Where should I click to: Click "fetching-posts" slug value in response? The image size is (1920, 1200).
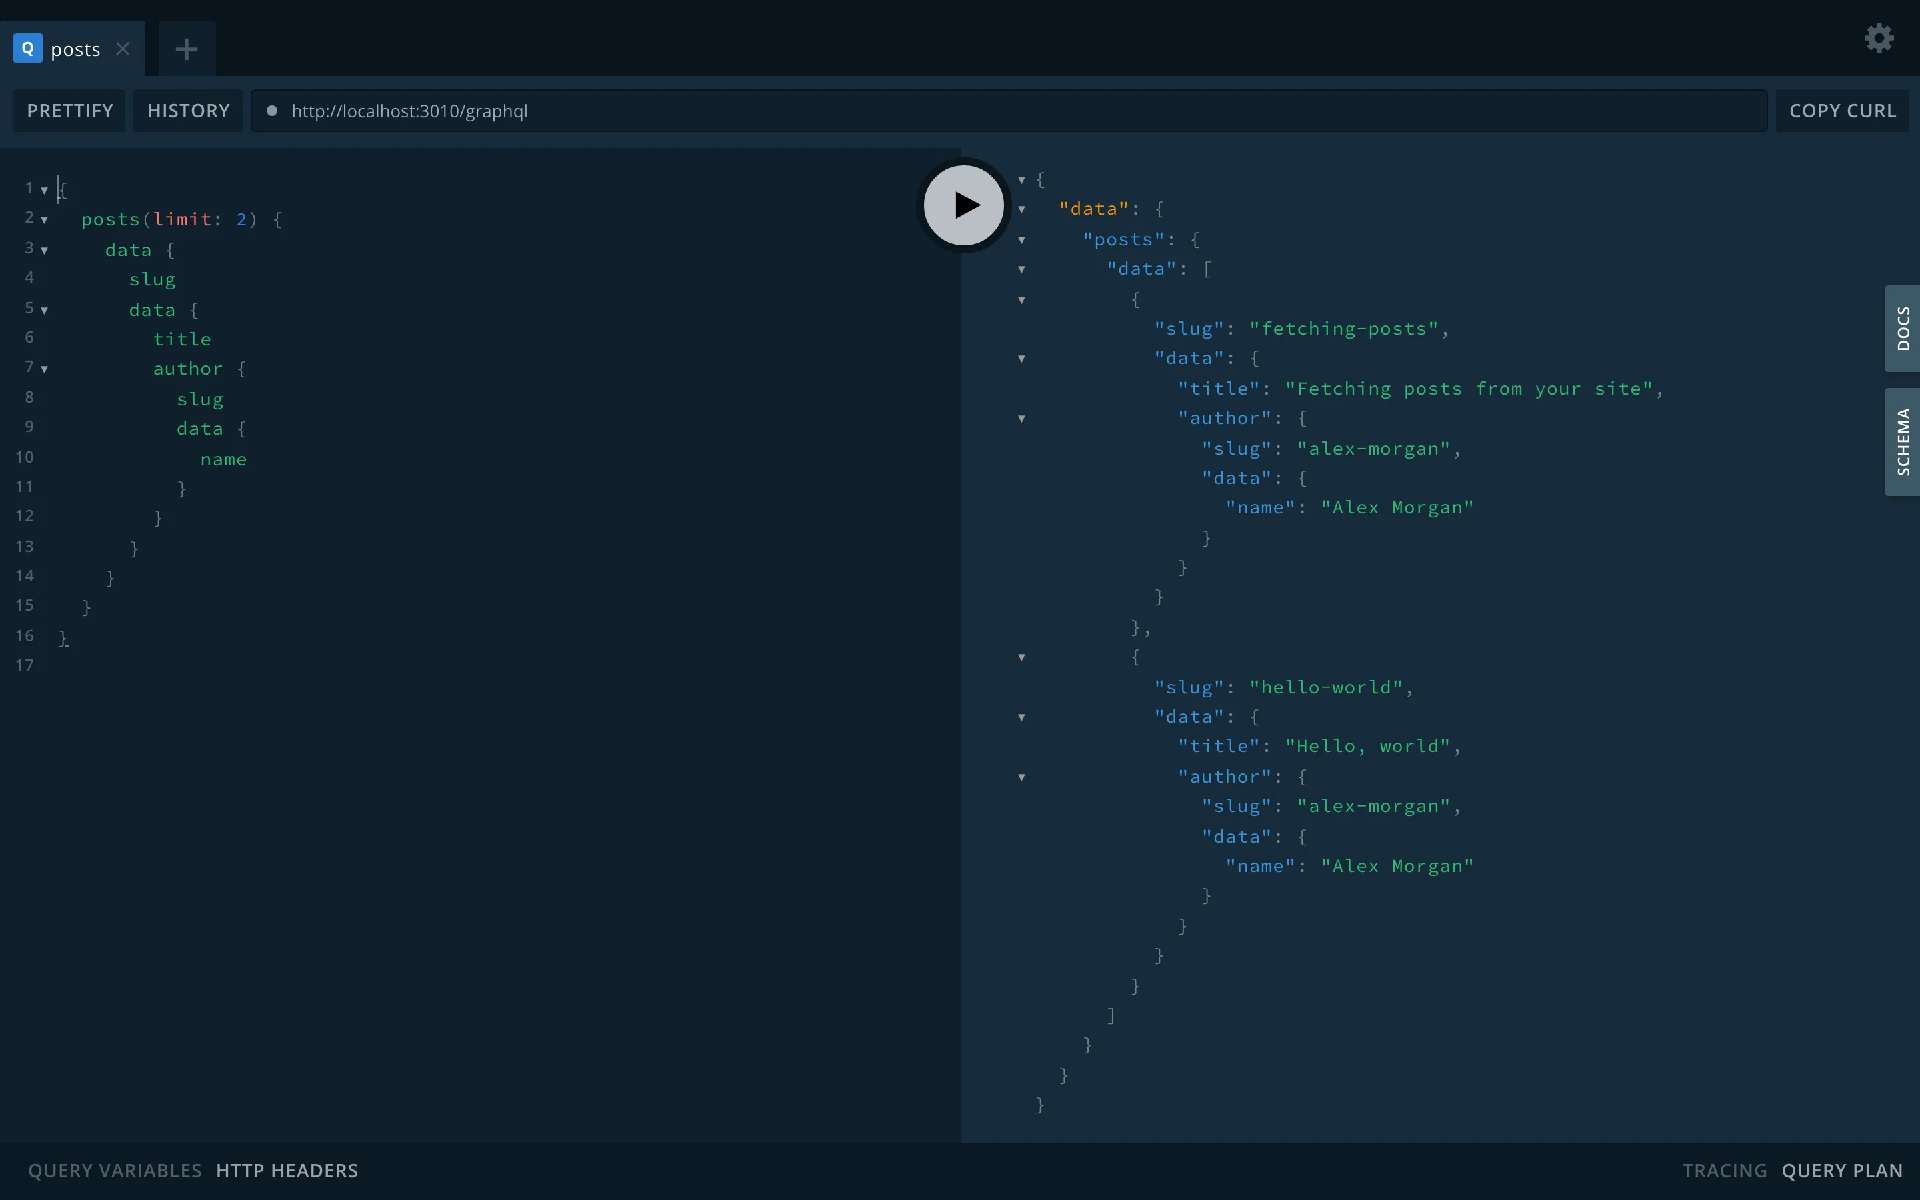click(1345, 329)
